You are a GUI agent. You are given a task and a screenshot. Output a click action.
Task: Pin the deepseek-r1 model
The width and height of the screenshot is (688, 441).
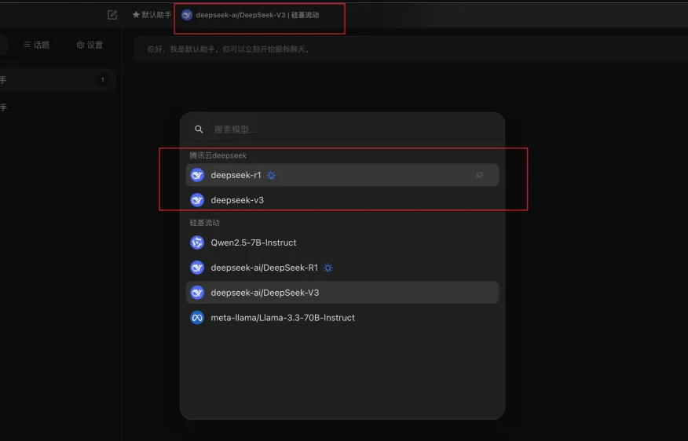pyautogui.click(x=479, y=175)
